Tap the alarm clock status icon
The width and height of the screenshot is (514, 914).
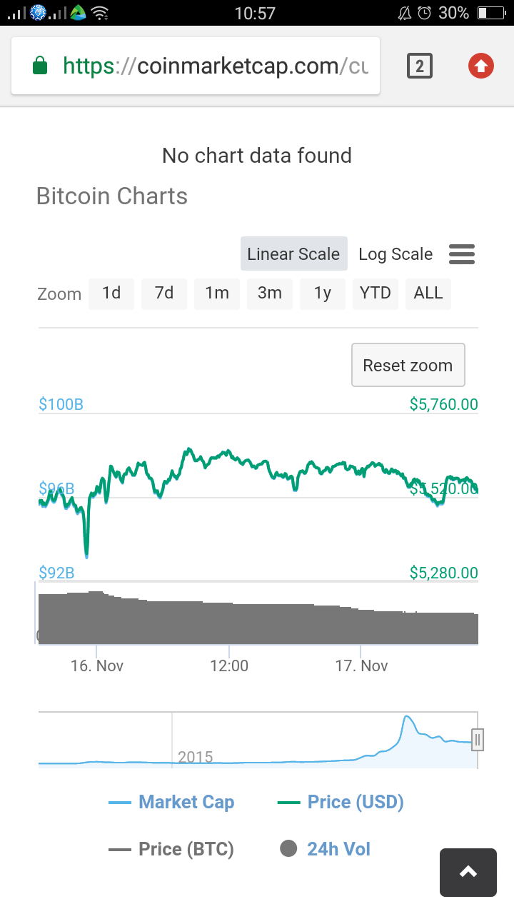[424, 13]
